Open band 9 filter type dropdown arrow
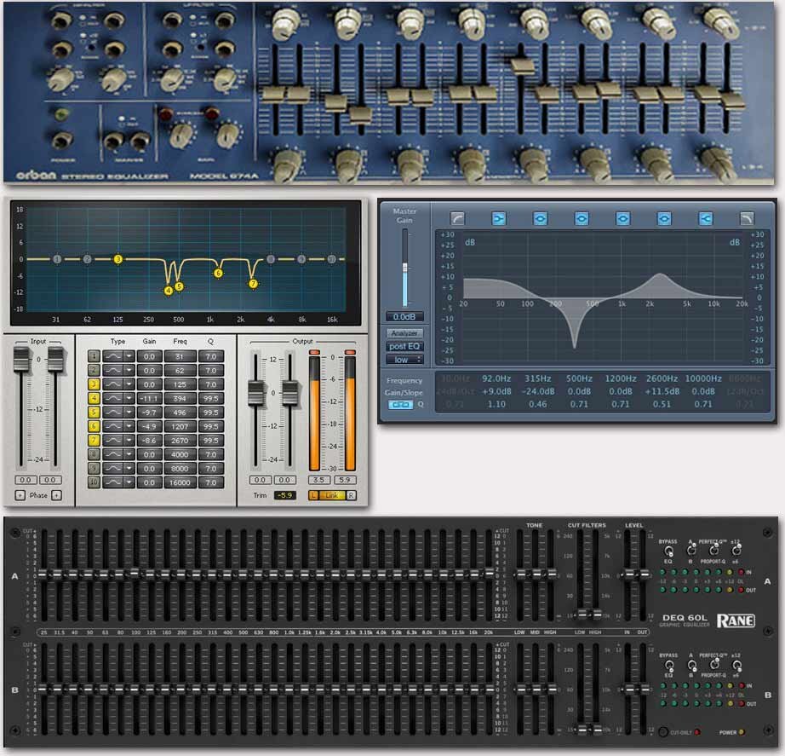Viewport: 785px width, 756px height. pyautogui.click(x=129, y=469)
